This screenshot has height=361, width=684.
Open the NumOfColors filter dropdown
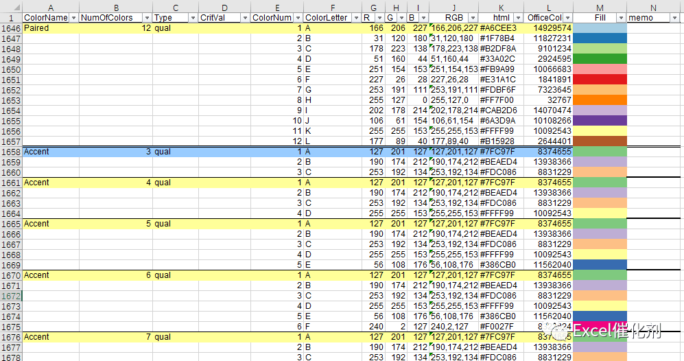pyautogui.click(x=147, y=18)
